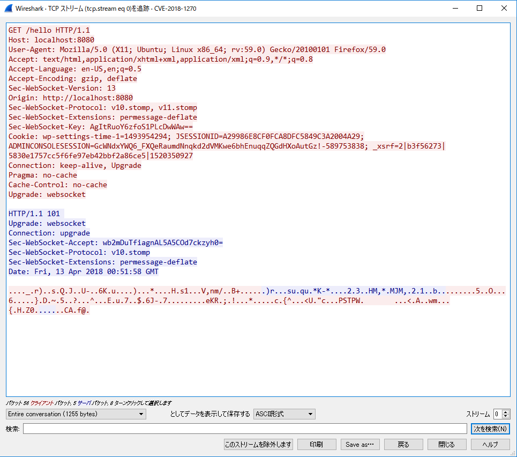Click the '5830e1757cc5f6fe97eb42bbf2a86ce5' line
This screenshot has height=457, width=517.
pos(101,156)
